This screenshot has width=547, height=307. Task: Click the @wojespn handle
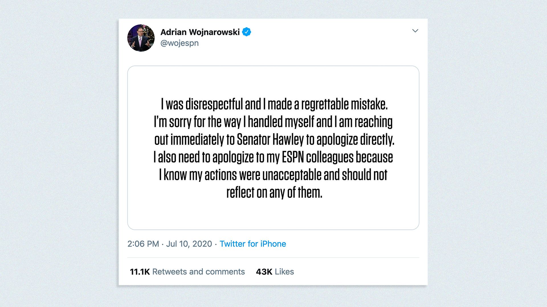tap(179, 43)
